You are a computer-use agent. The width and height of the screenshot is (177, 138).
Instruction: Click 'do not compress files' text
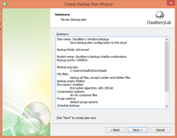click(x=83, y=95)
